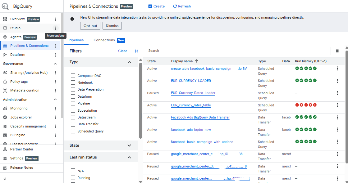The image size is (348, 183).
Task: Check the Datastream type filter
Action: tap(73, 117)
